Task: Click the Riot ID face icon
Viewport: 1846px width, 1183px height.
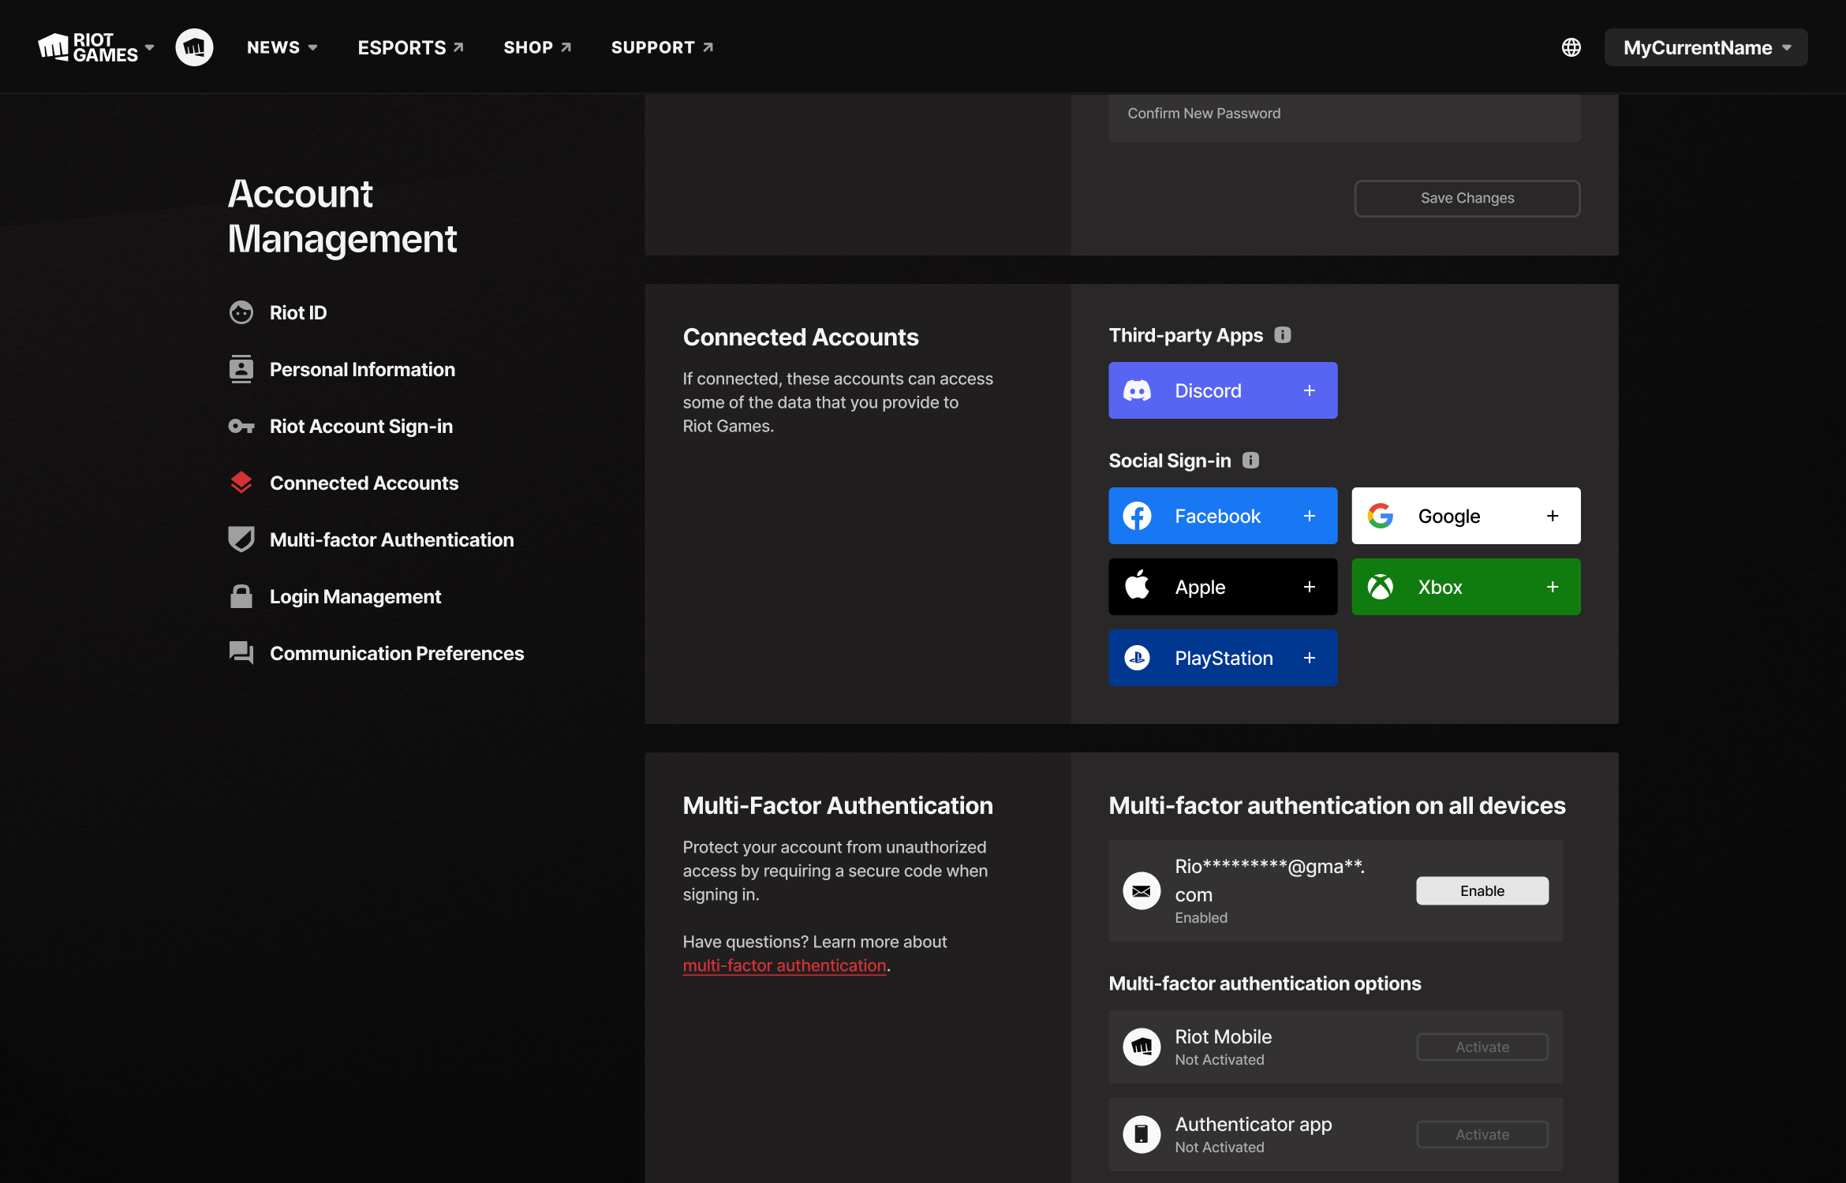Action: 241,312
